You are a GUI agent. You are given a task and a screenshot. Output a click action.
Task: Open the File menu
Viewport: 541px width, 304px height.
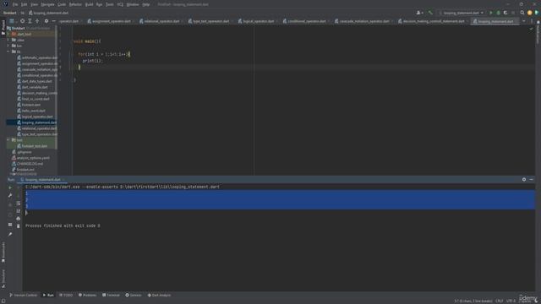(x=15, y=4)
